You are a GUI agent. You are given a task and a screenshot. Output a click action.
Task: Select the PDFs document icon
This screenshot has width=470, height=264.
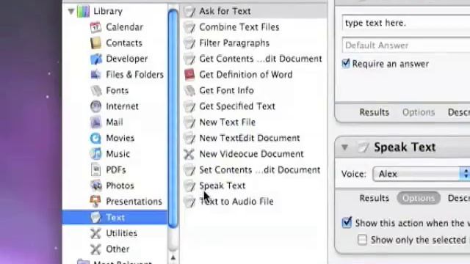pos(96,169)
